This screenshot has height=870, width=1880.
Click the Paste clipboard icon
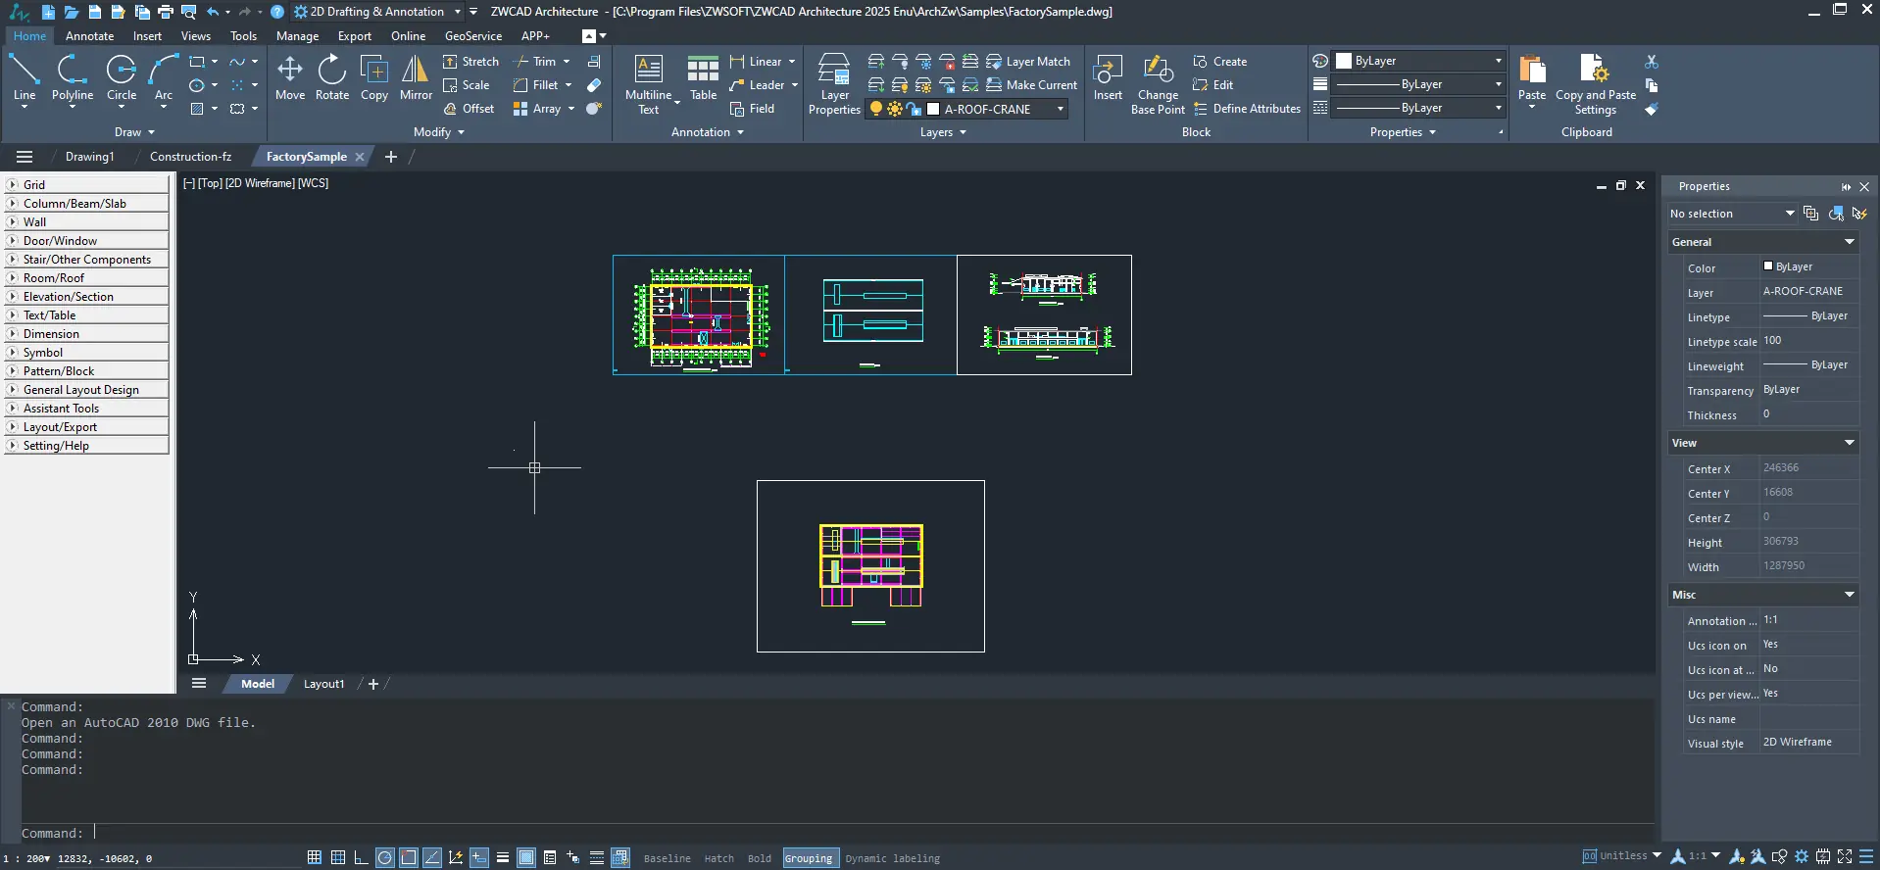1531,78
